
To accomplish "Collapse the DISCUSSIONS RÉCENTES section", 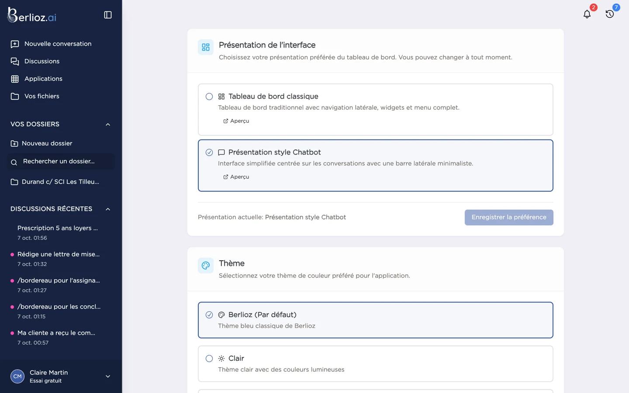I will 108,209.
